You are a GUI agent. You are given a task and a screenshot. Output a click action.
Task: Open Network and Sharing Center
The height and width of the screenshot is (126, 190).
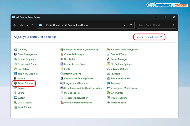coord(79,79)
